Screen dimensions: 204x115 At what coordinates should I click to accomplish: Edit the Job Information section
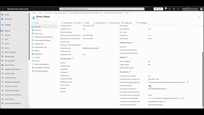pos(73,59)
